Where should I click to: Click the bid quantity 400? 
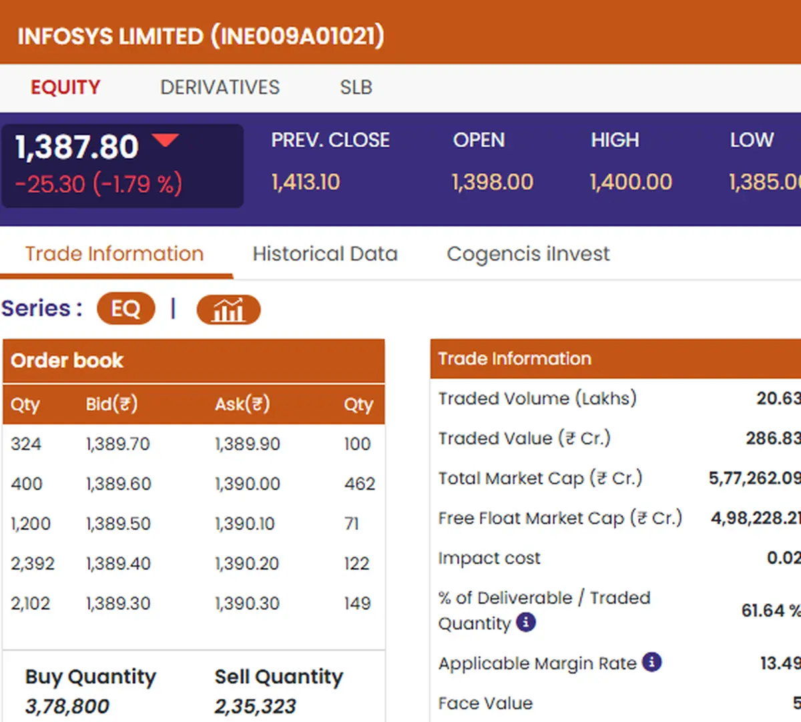click(27, 484)
